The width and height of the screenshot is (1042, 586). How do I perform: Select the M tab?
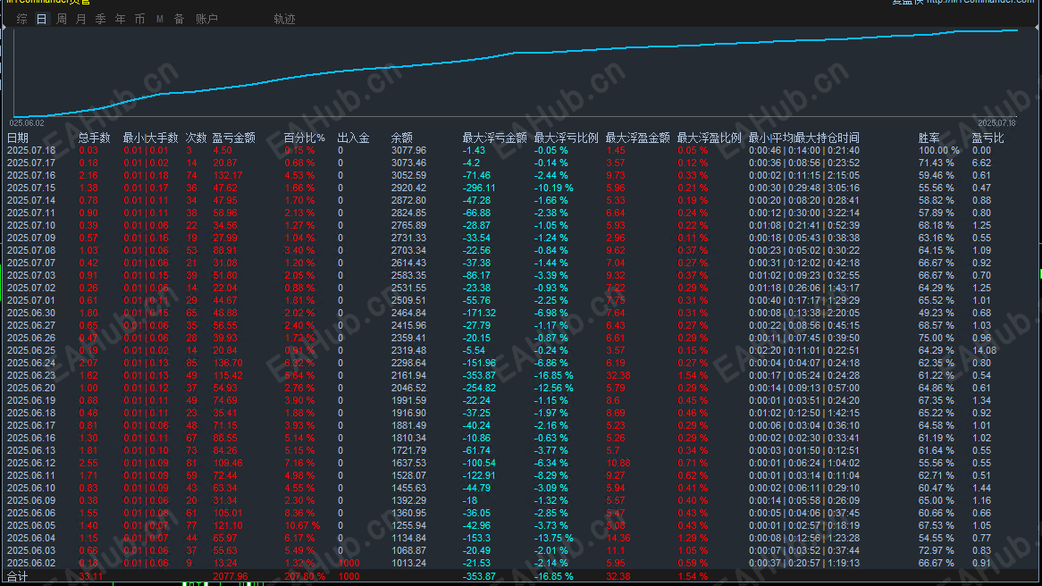pyautogui.click(x=159, y=20)
